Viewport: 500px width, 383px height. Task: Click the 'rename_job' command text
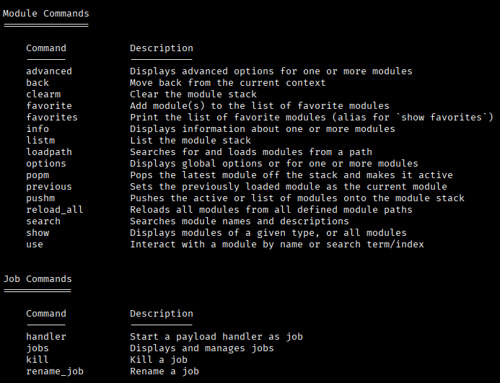click(x=55, y=371)
